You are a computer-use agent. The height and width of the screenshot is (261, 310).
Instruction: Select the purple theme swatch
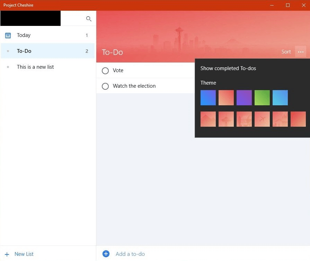[244, 97]
